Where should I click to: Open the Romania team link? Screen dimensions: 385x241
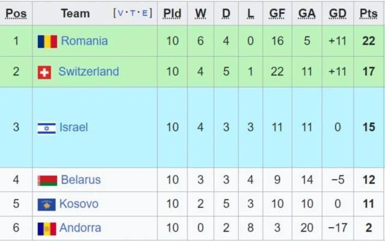coord(84,41)
